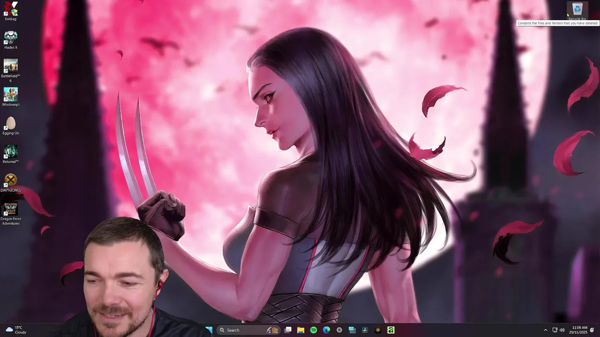Open the orange star app in taskbar
The height and width of the screenshot is (337, 600).
(x=378, y=330)
